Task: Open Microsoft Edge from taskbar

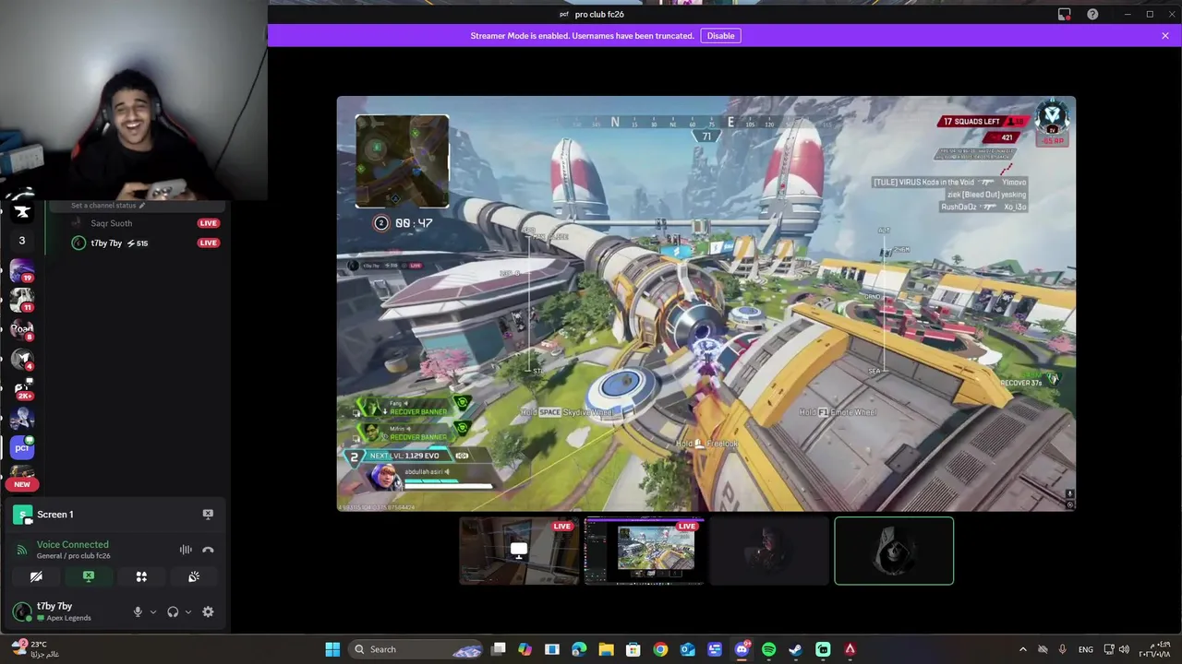Action: 579,649
